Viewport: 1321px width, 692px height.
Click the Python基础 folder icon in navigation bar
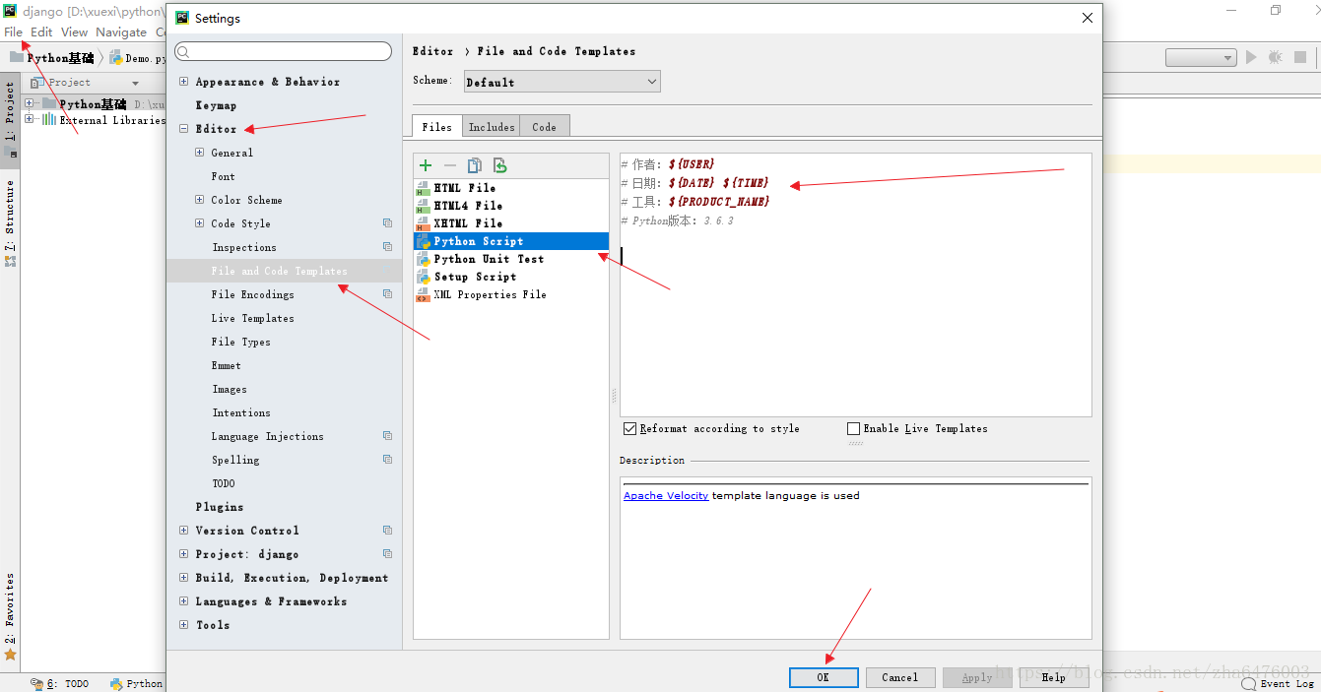pyautogui.click(x=17, y=58)
